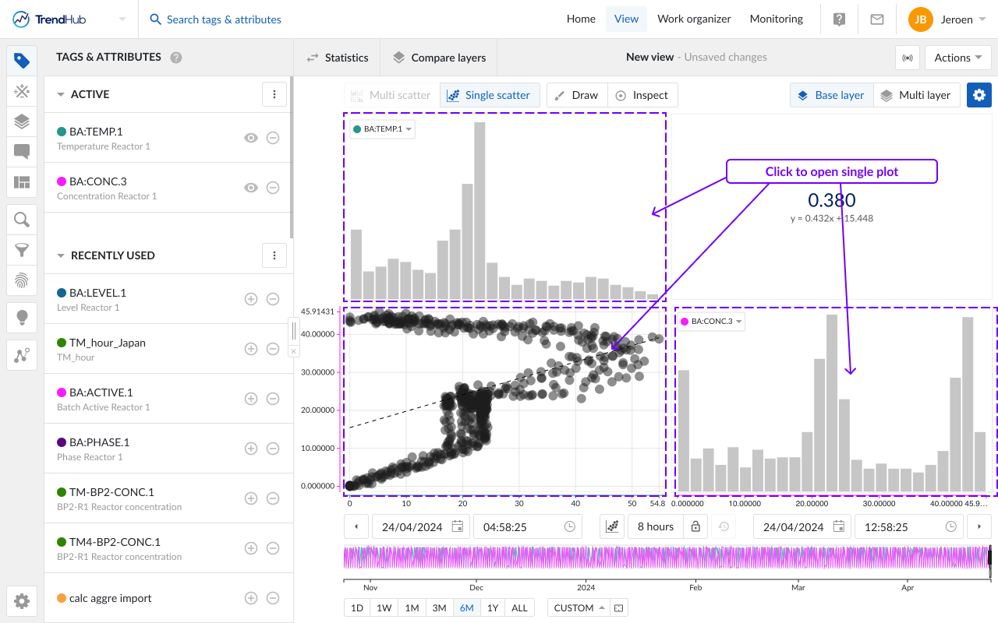This screenshot has height=623, width=998.
Task: Open the Actions dropdown
Action: [x=957, y=57]
